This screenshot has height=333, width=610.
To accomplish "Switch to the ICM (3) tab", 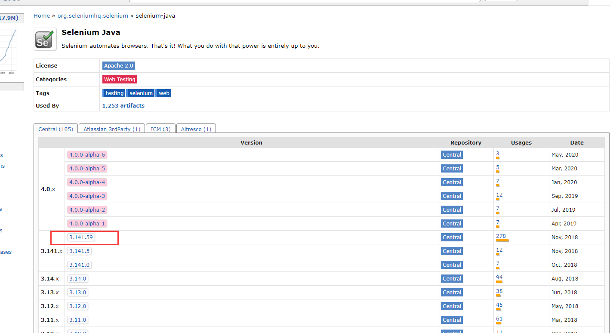I will point(160,129).
